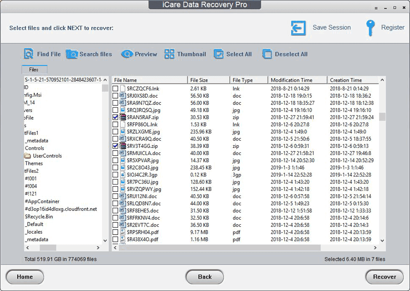Viewport: 410px width, 291px height.
Task: Click the Deselect All icon
Action: point(267,54)
